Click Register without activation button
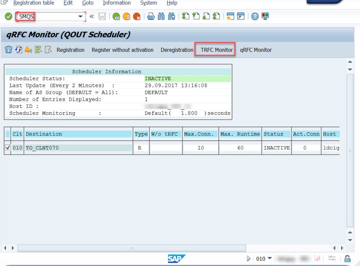 coord(123,50)
